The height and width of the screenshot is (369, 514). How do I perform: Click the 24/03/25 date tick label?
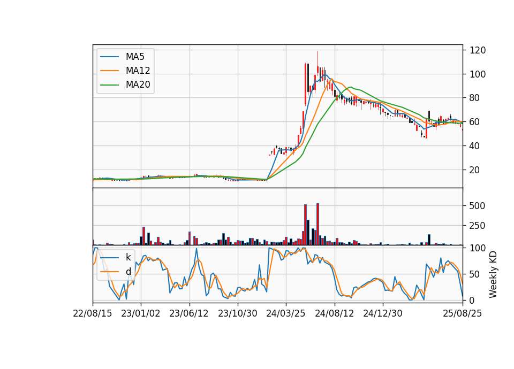point(286,313)
